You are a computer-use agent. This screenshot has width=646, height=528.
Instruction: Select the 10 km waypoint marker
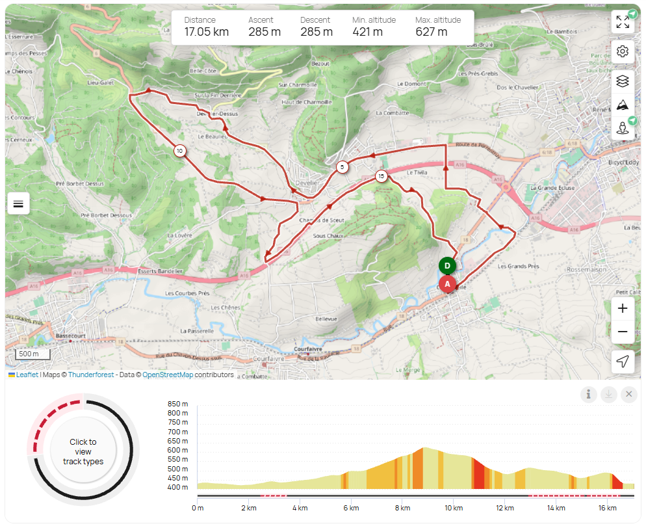pos(179,151)
